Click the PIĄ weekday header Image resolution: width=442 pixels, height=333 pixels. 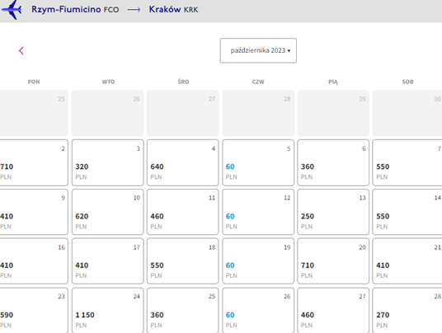(333, 82)
